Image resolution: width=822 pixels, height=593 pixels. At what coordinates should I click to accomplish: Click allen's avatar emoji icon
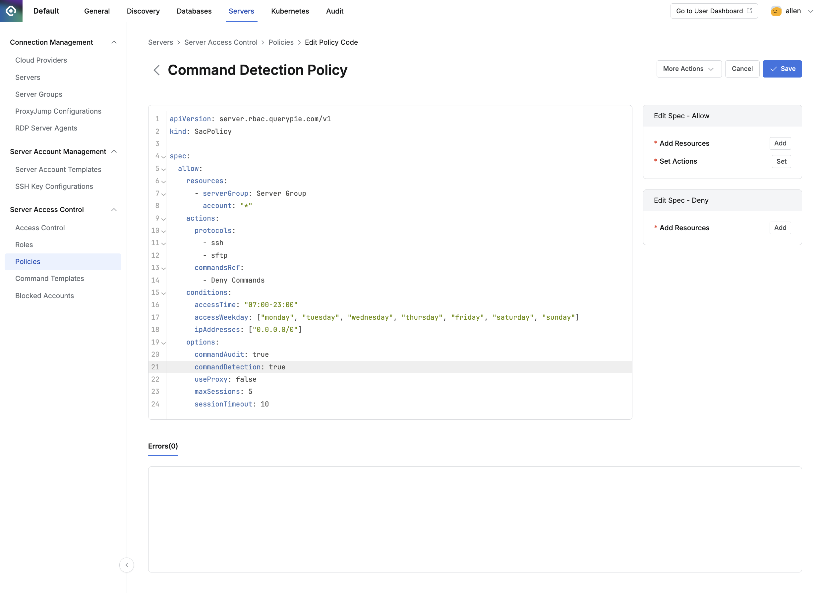pos(776,11)
